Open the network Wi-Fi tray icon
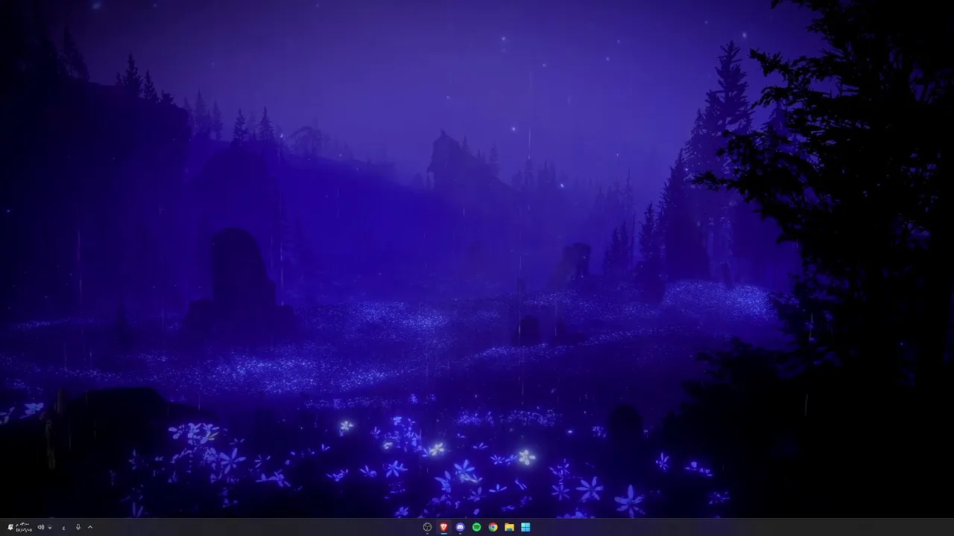Viewport: 954px width, 536px height. click(50, 528)
